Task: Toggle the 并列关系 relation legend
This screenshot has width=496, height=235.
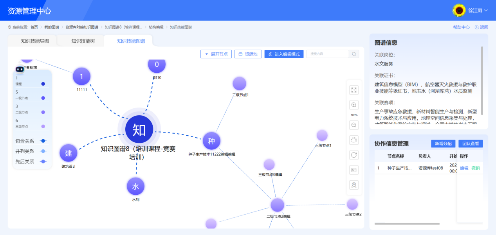Action: [43, 151]
